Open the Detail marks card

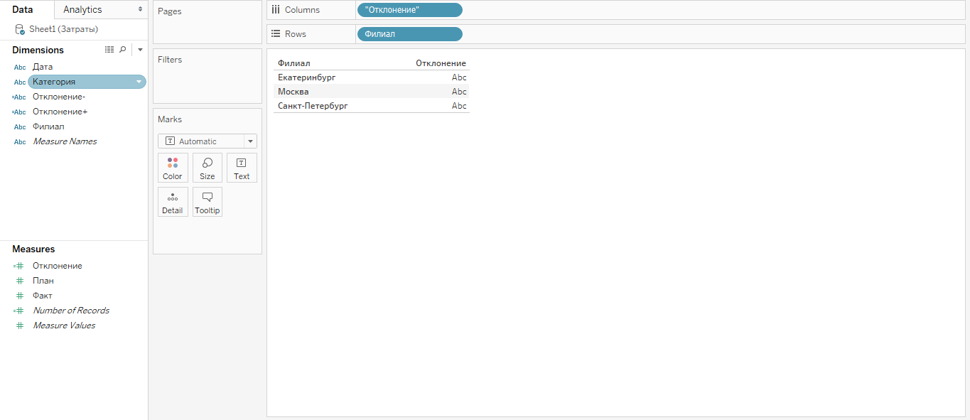pyautogui.click(x=173, y=202)
